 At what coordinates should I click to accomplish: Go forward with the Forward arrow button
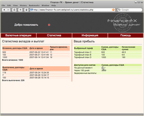point(8,10)
